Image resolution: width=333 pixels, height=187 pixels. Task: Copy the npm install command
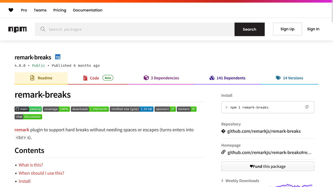coord(307,107)
